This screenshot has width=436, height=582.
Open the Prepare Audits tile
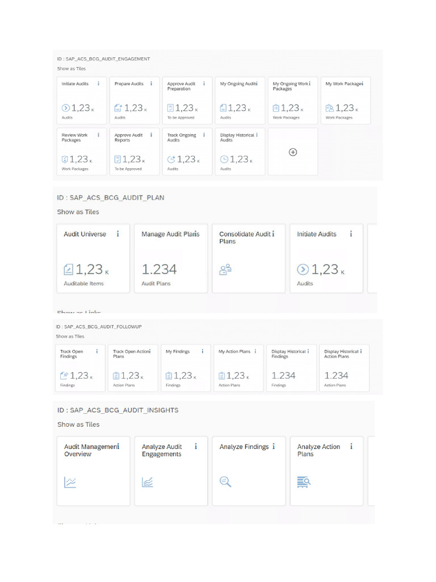[134, 100]
